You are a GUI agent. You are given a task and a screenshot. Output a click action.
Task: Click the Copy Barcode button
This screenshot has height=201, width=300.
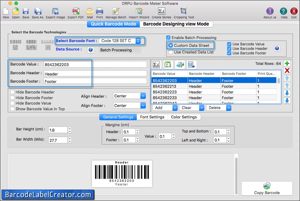coord(267,188)
